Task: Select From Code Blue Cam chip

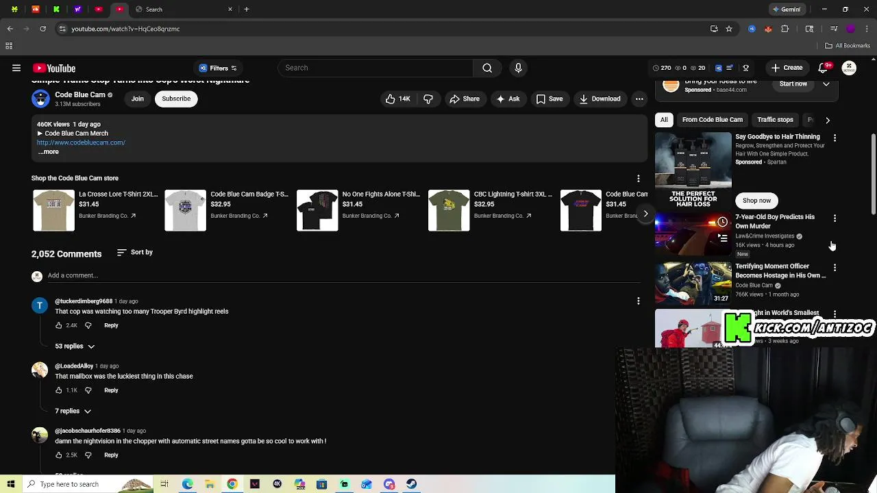Action: (712, 120)
